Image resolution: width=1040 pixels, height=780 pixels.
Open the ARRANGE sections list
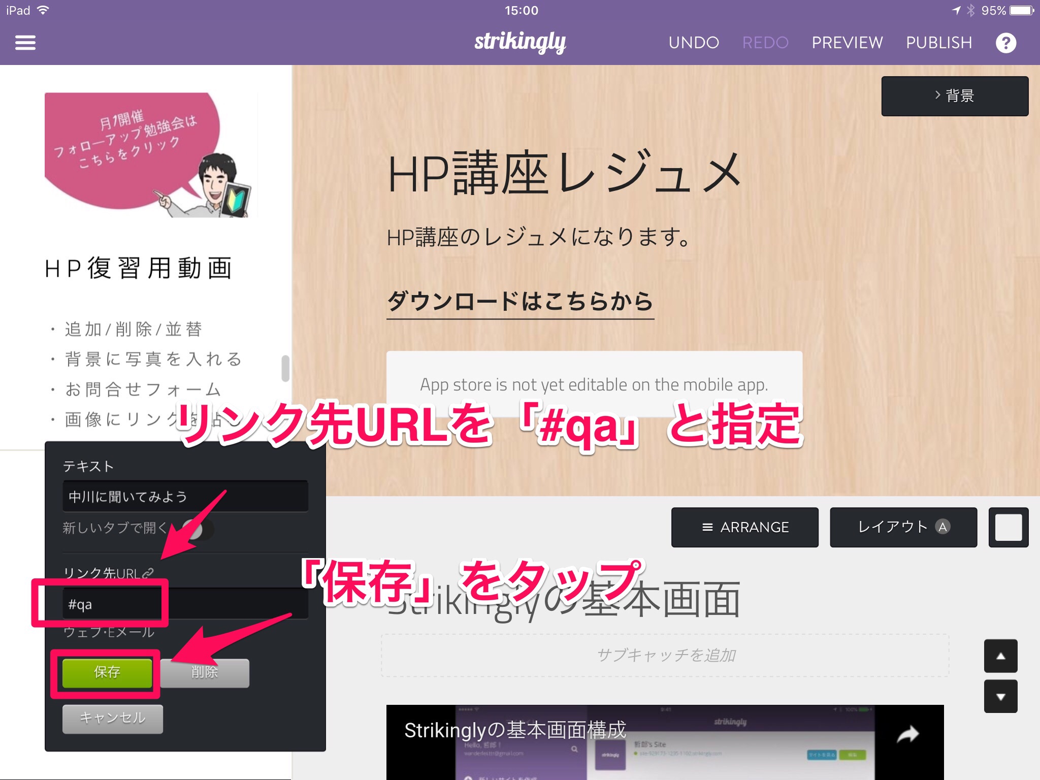point(744,527)
